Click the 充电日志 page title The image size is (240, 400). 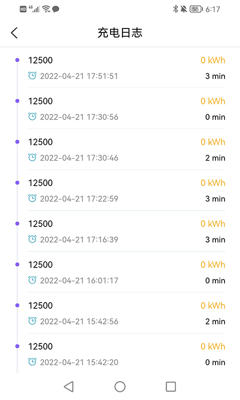(120, 33)
